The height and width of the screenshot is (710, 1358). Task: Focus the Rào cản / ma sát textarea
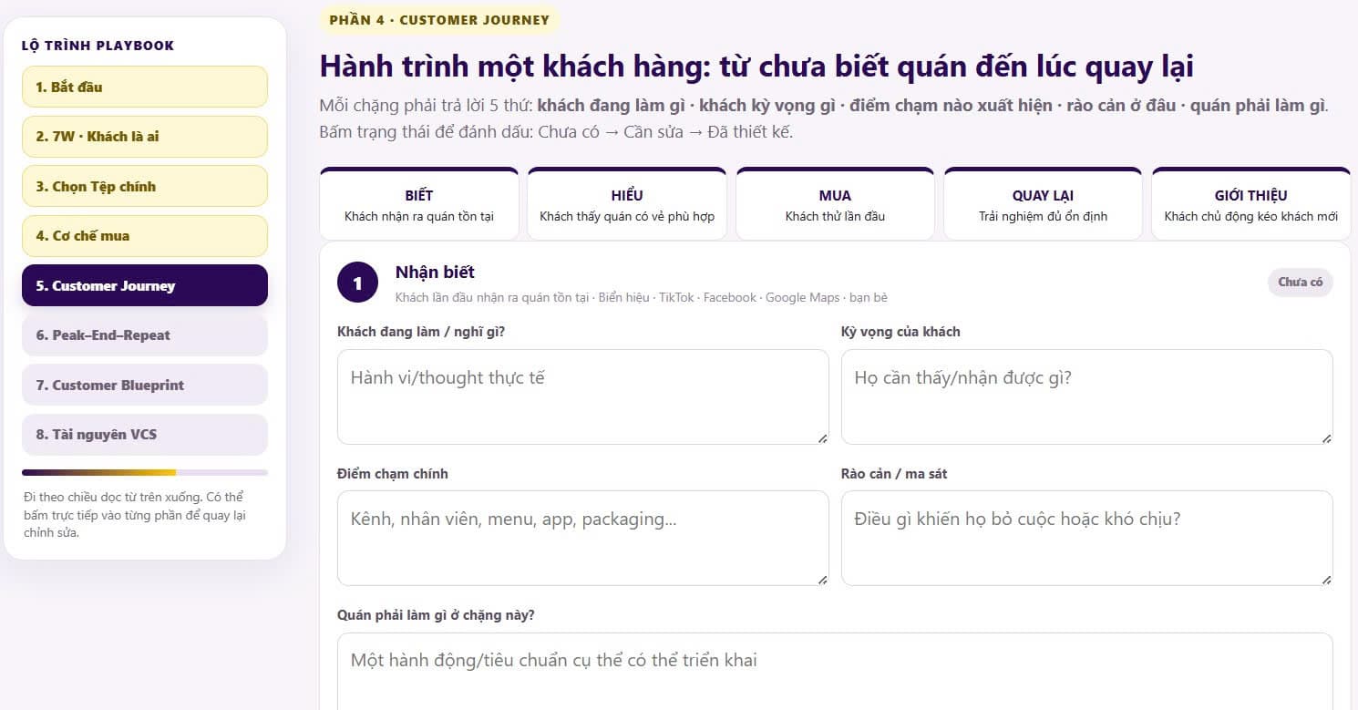pos(1086,539)
